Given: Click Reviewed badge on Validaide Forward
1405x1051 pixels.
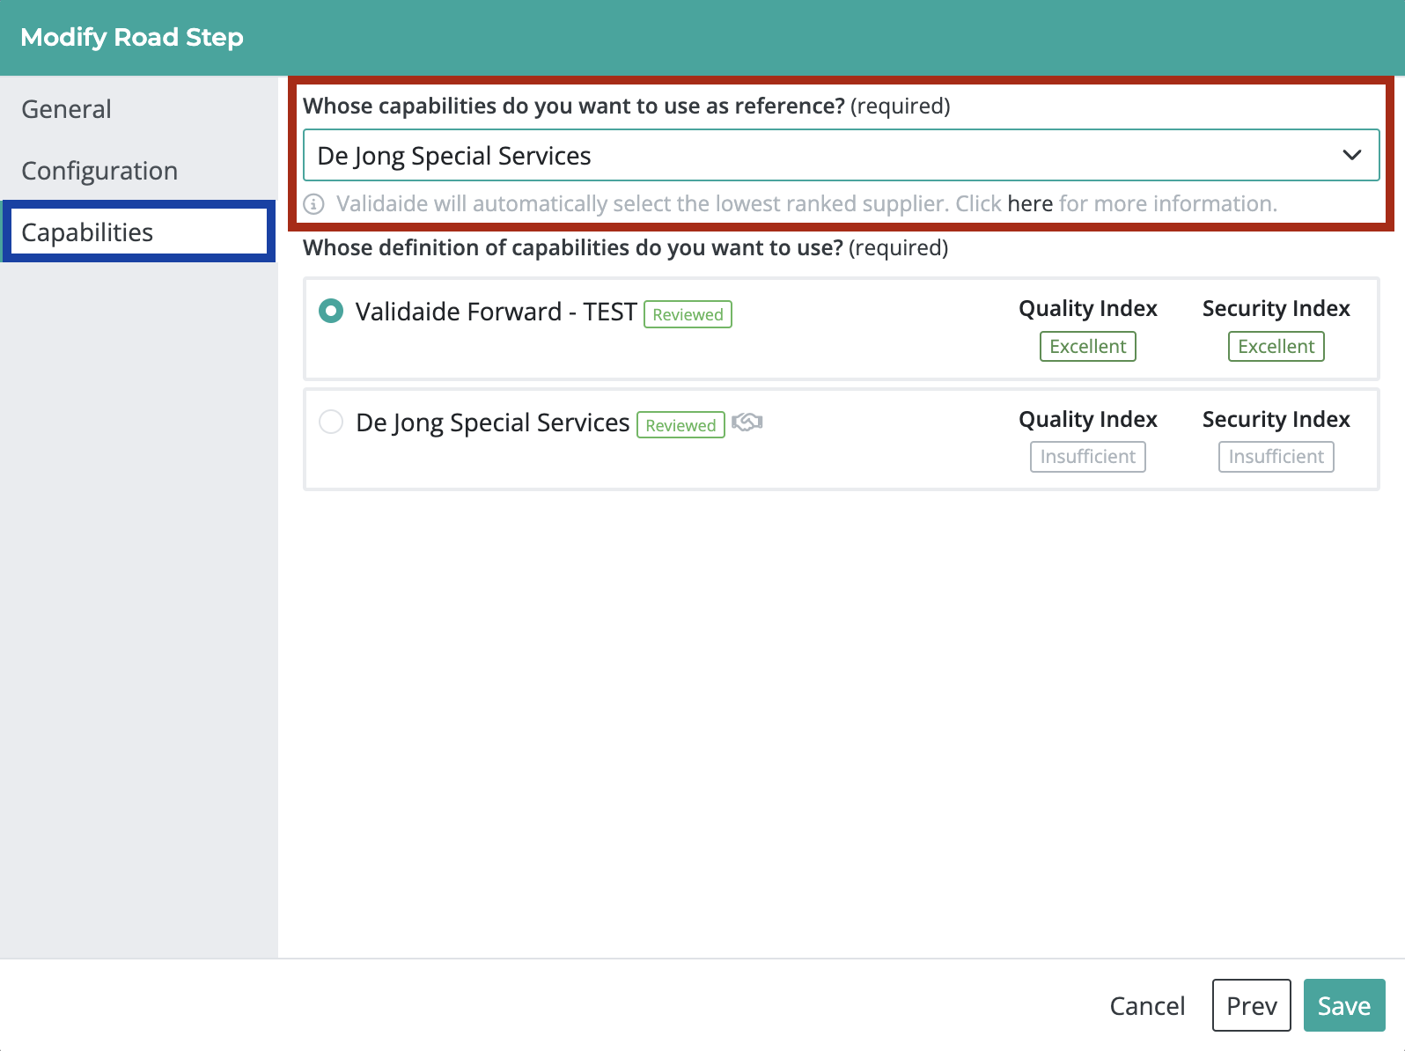Looking at the screenshot, I should 688,314.
